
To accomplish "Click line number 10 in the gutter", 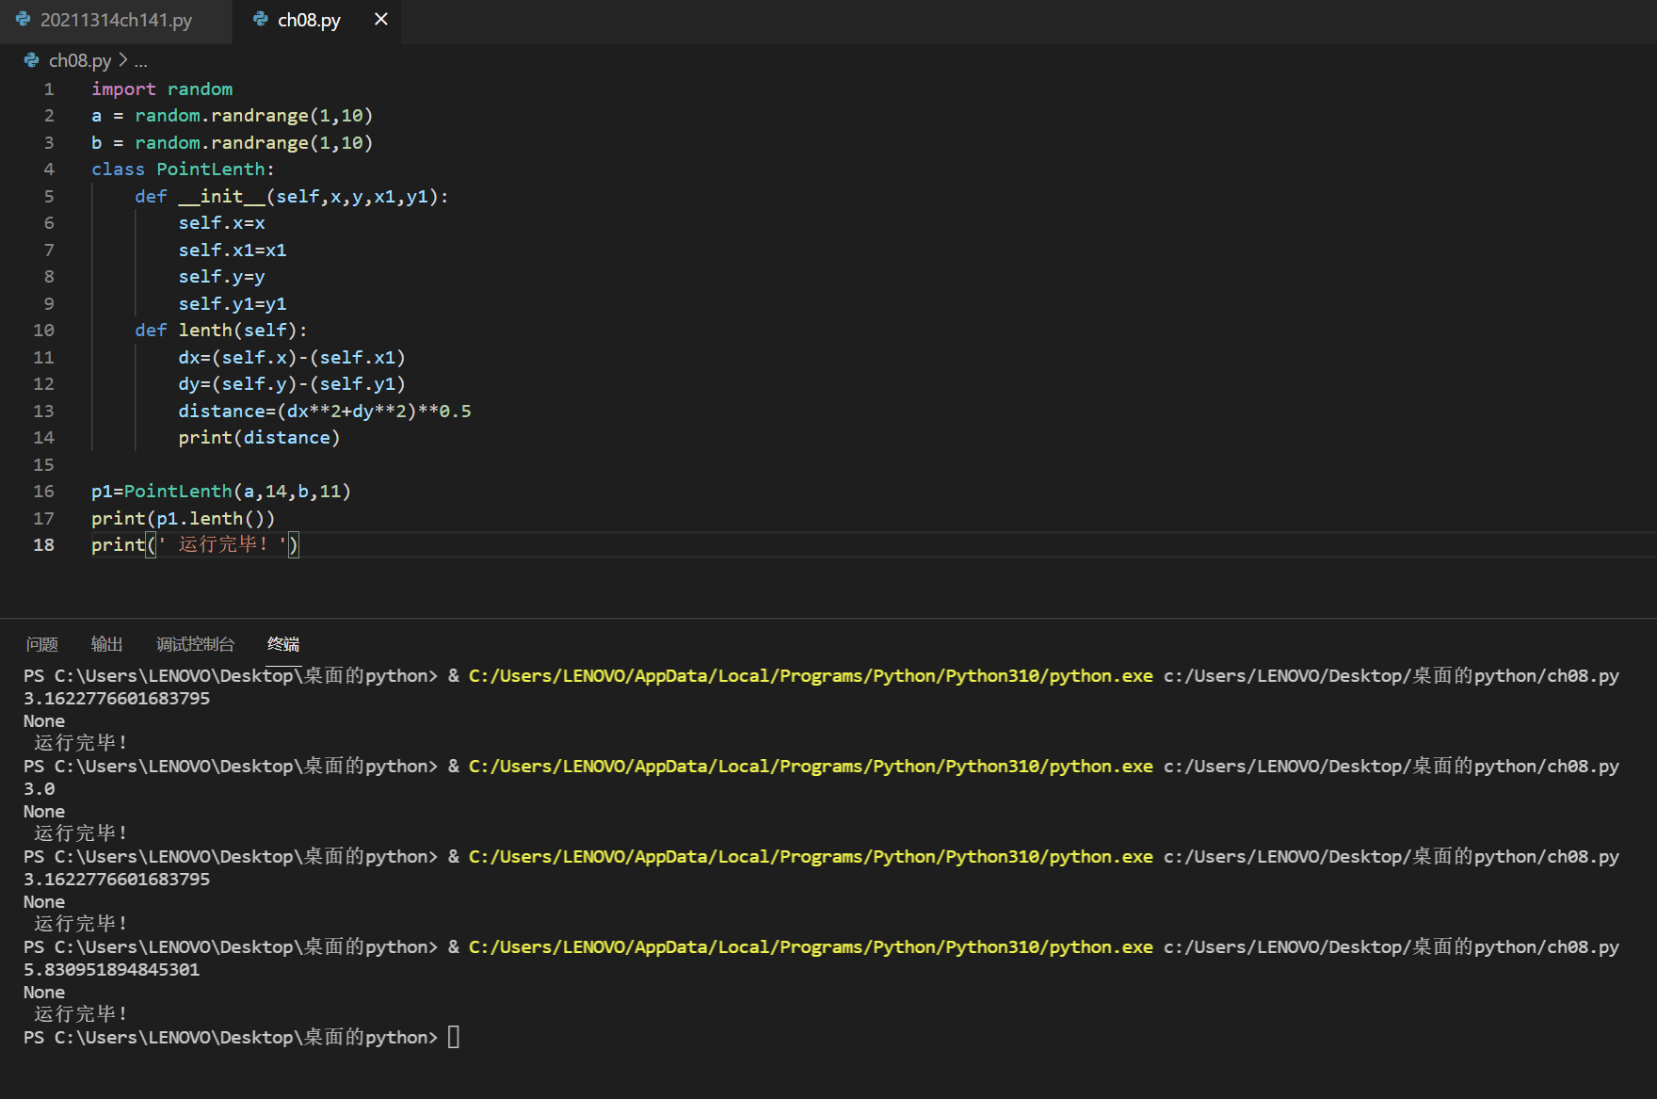I will (44, 331).
